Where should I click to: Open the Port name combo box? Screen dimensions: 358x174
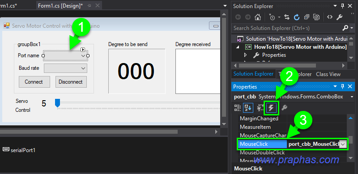click(x=65, y=56)
